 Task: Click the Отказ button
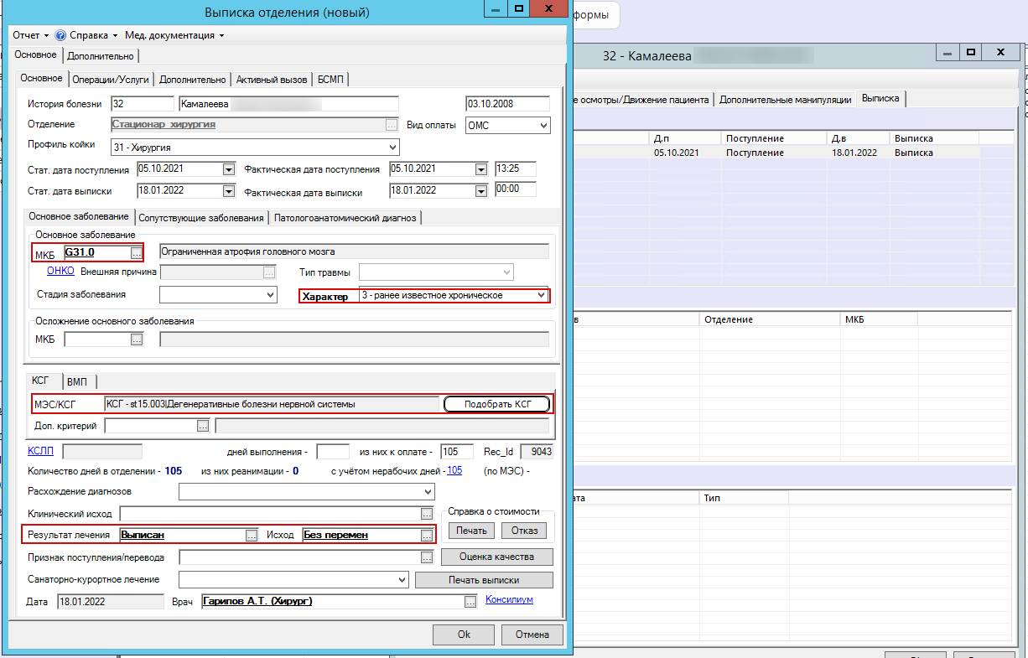click(x=524, y=531)
